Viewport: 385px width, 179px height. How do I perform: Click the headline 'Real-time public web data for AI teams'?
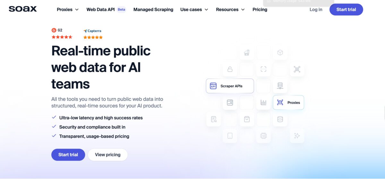pyautogui.click(x=101, y=67)
